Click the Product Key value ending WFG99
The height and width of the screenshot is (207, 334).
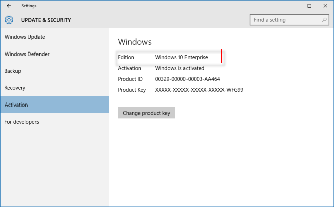tap(199, 90)
